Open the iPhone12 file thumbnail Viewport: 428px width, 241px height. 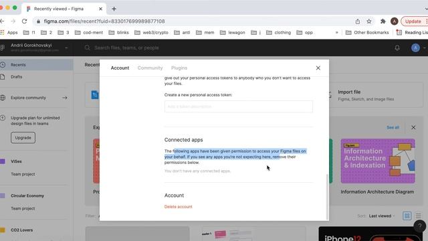coord(371,234)
